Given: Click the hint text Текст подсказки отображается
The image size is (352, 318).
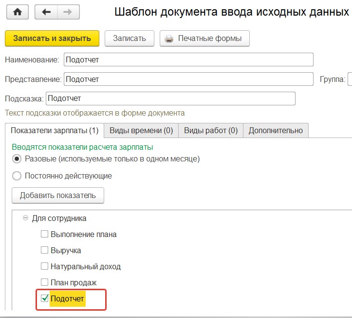Looking at the screenshot, I should point(95,113).
